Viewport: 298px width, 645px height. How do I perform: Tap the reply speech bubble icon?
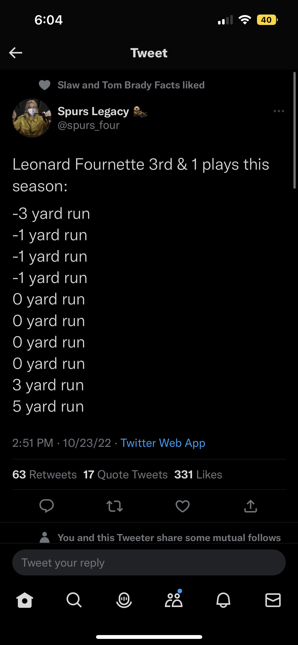point(47,506)
